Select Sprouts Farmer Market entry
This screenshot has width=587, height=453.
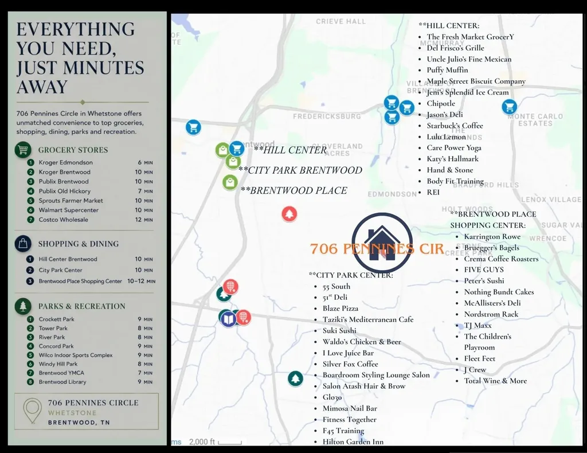[x=71, y=201]
